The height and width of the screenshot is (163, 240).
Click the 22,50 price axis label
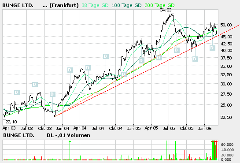[226, 117]
